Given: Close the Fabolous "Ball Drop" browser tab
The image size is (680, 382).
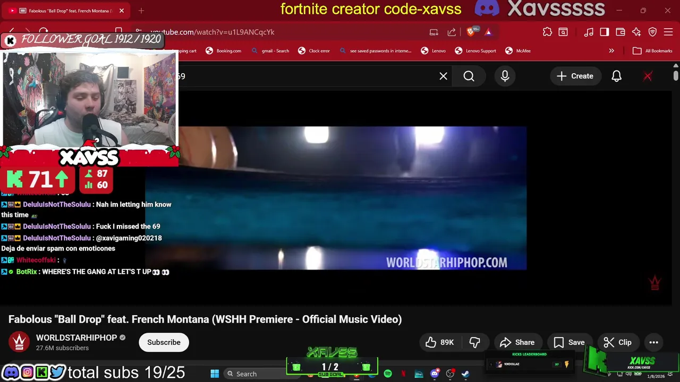Looking at the screenshot, I should 121,11.
